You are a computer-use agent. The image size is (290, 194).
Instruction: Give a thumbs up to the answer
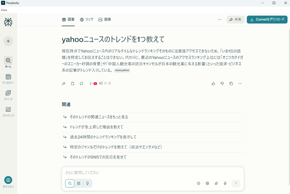213,83
